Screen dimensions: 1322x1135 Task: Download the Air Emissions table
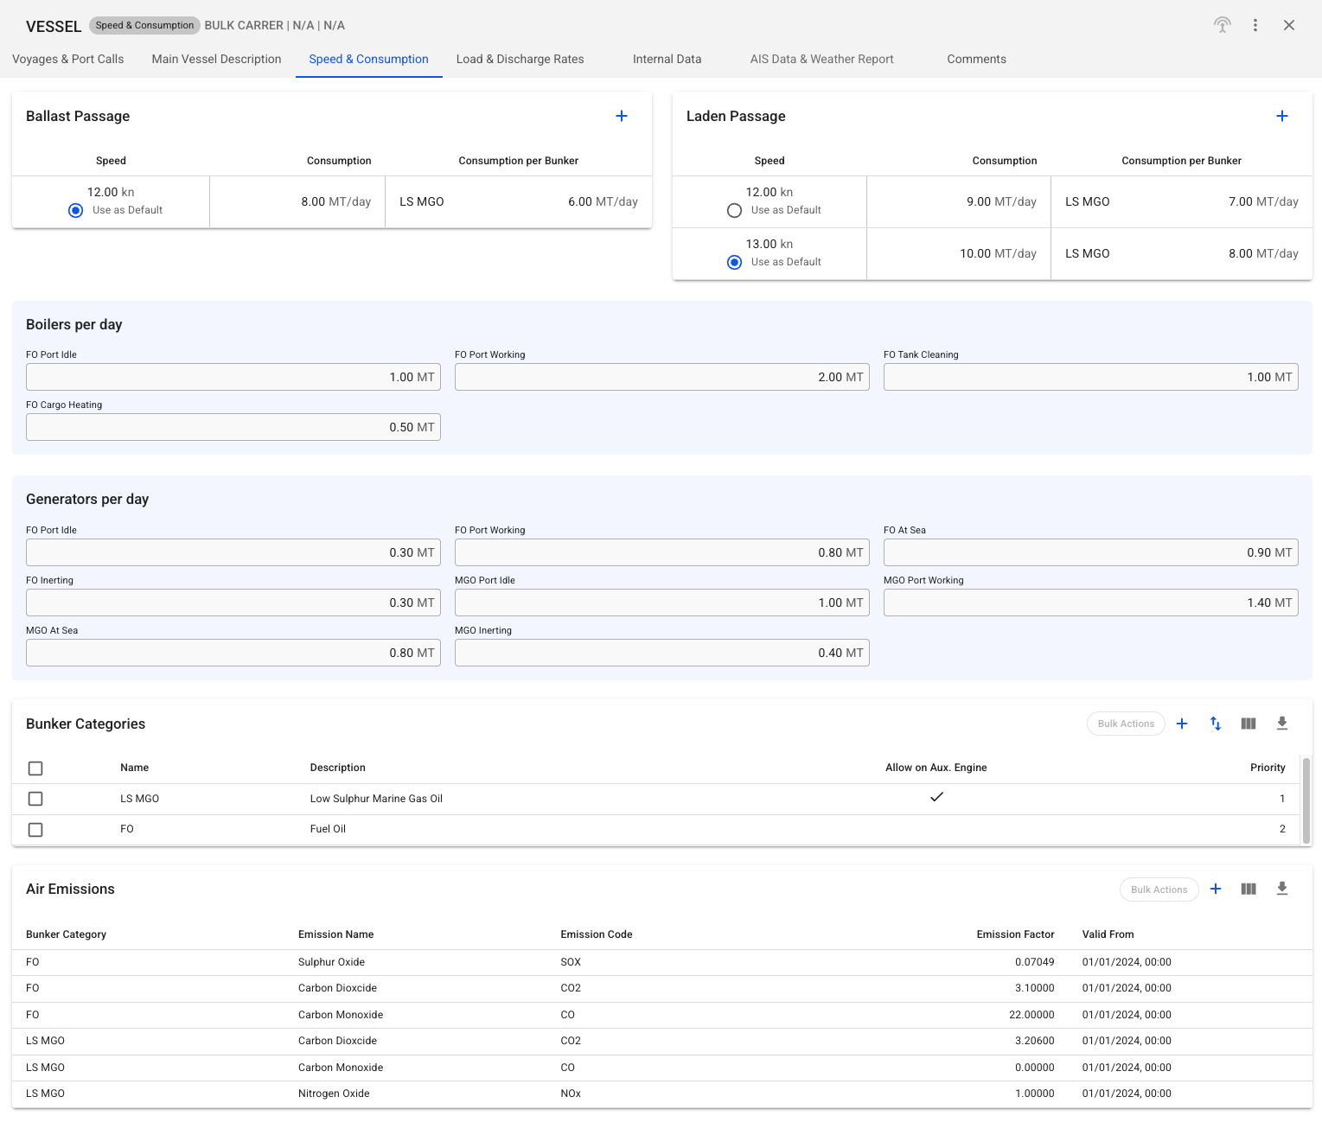pos(1281,889)
